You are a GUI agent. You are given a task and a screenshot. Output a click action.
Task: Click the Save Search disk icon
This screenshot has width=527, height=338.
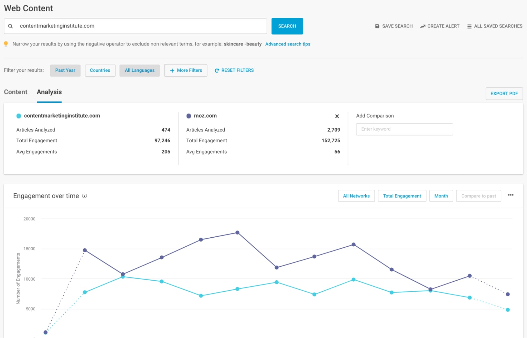pyautogui.click(x=377, y=26)
